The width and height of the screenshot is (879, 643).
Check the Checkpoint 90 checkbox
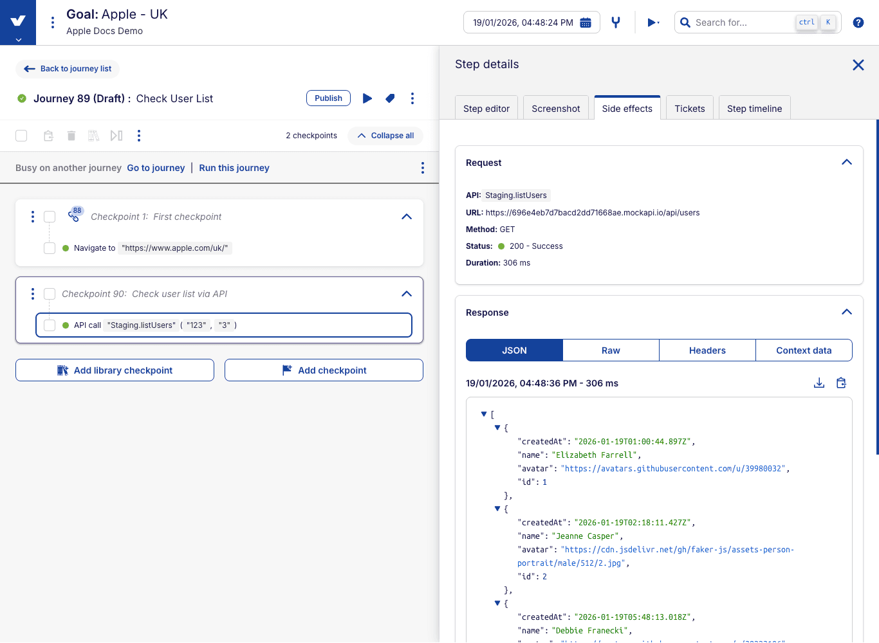(50, 294)
